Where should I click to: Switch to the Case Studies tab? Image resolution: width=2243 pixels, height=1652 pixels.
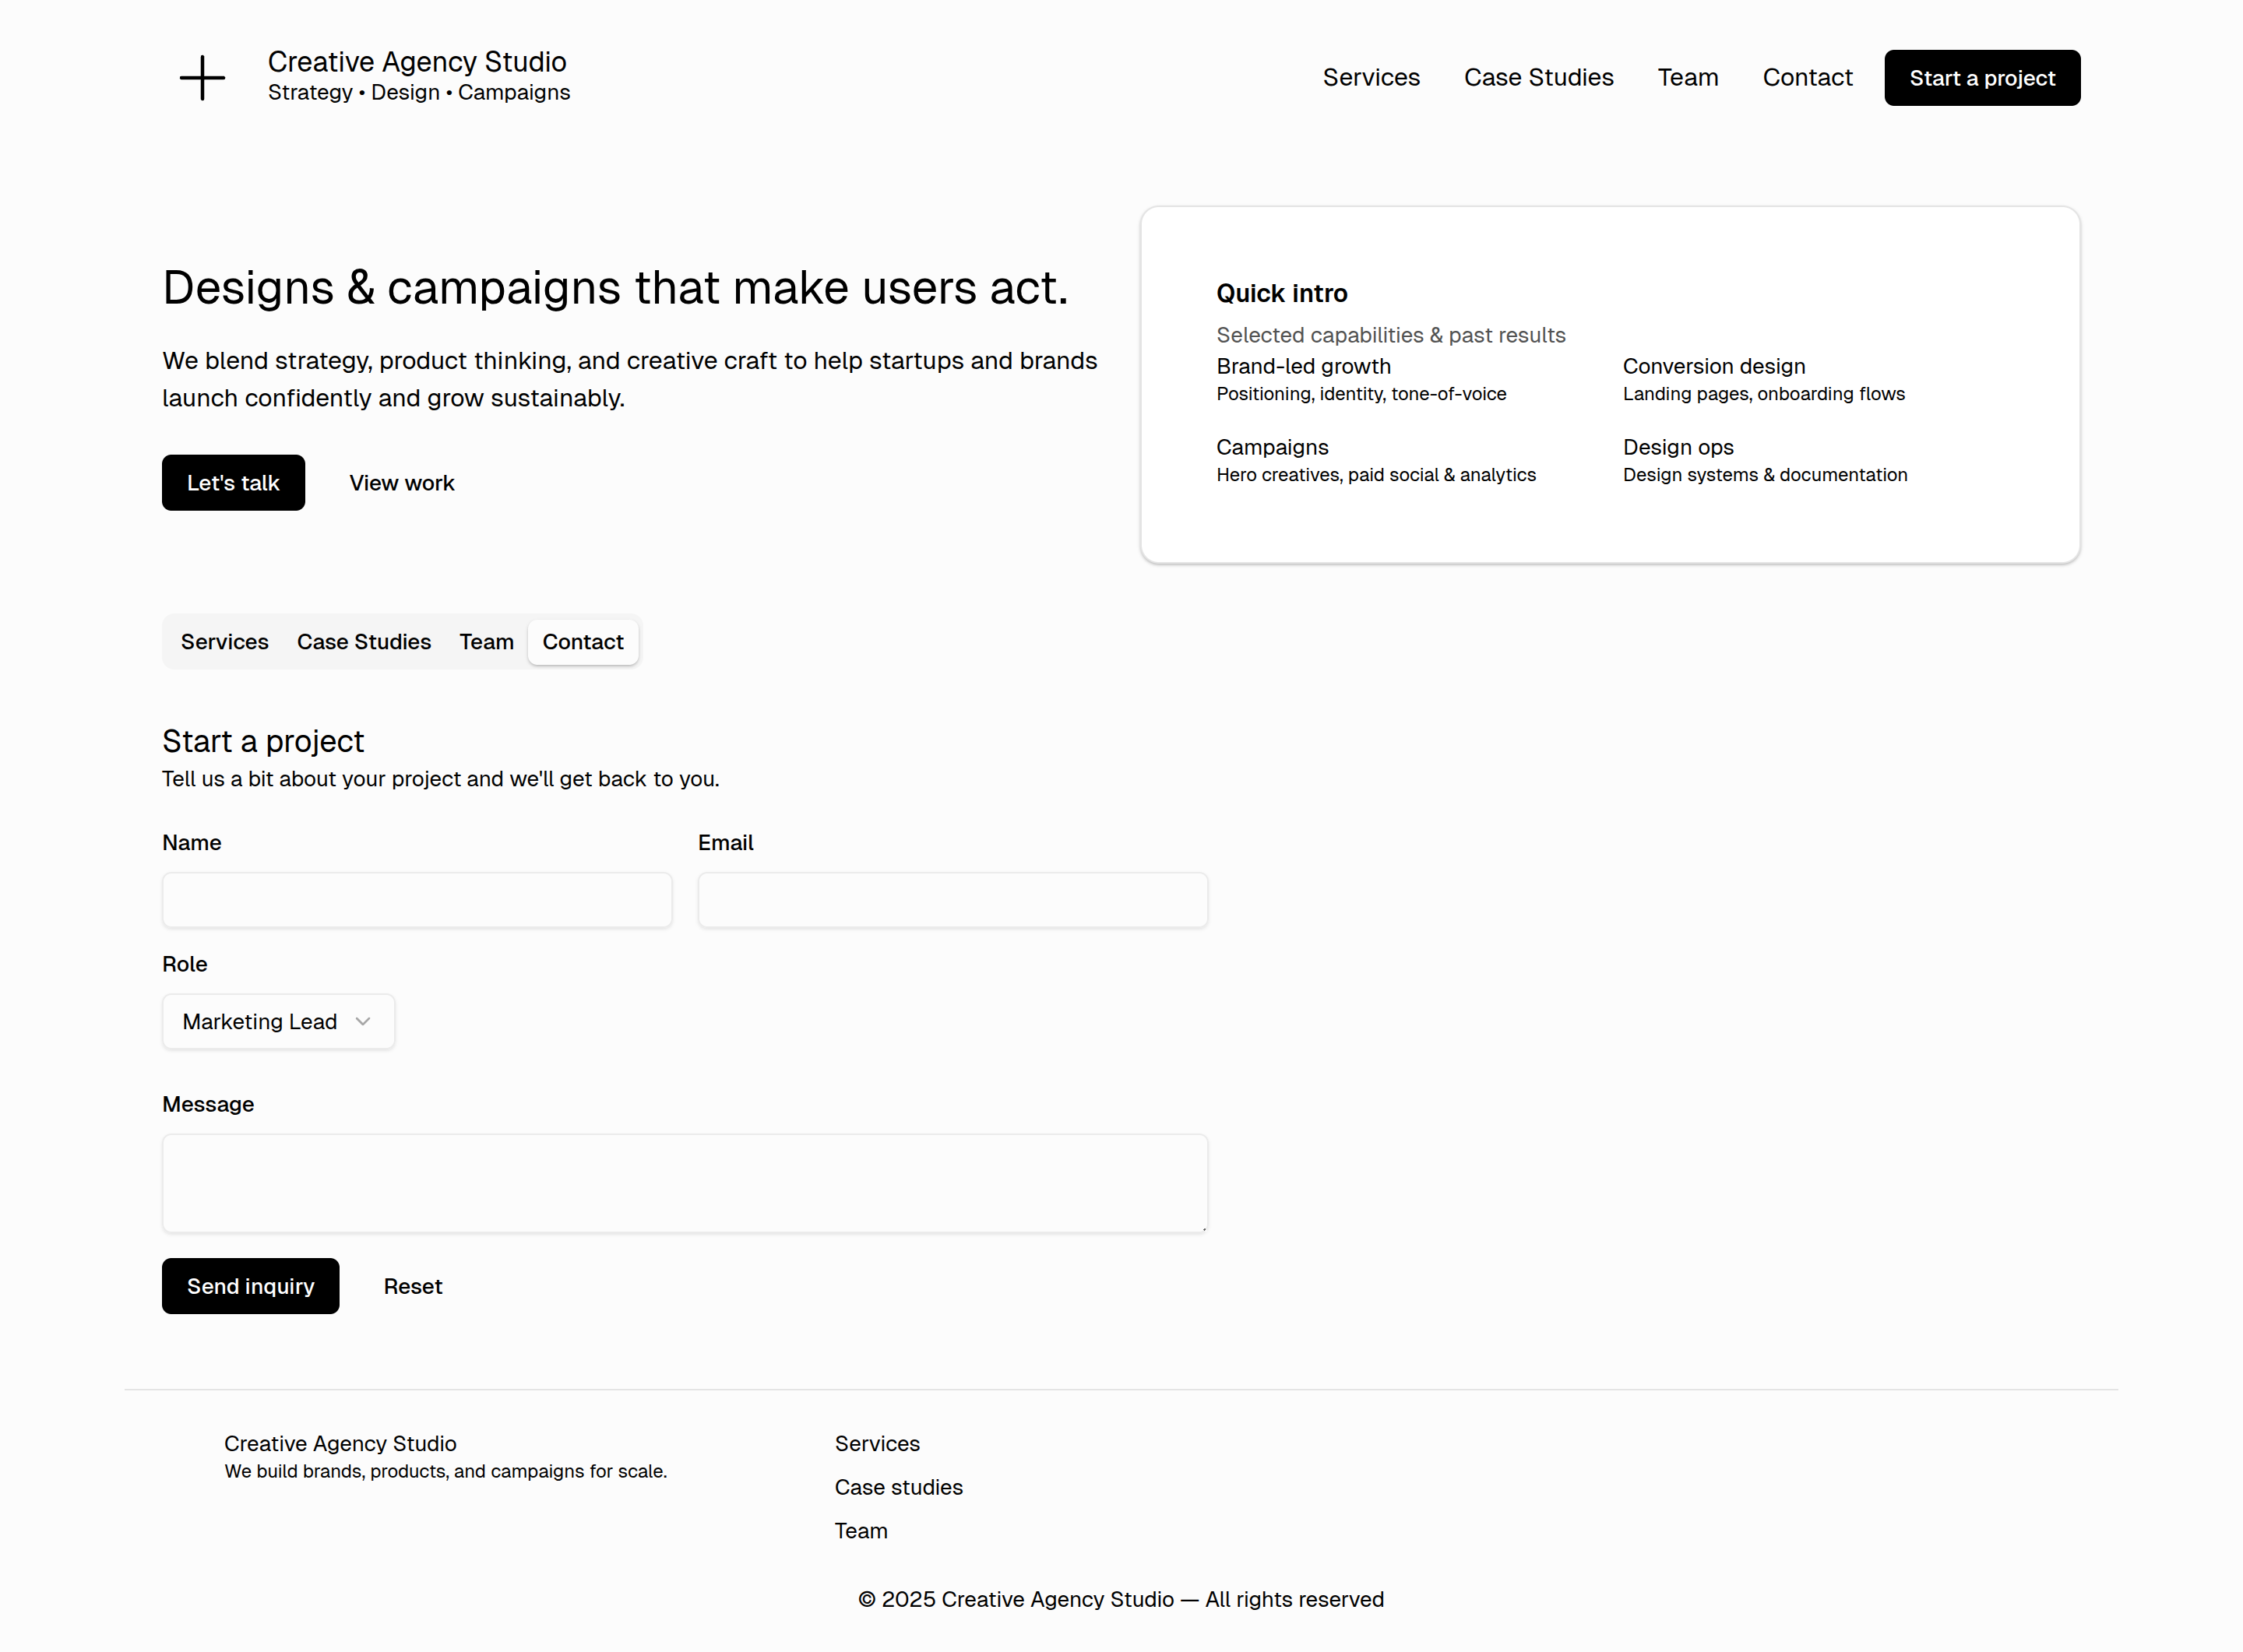364,642
